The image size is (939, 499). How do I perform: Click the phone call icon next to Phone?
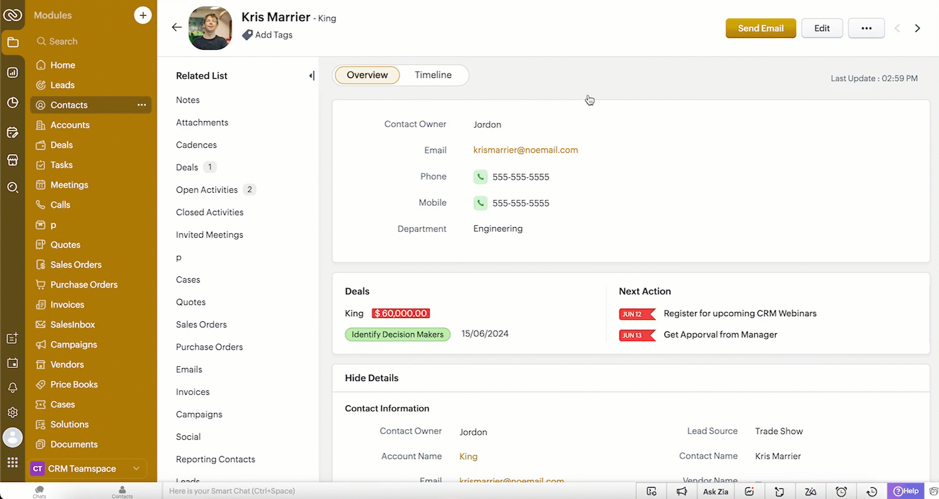479,177
